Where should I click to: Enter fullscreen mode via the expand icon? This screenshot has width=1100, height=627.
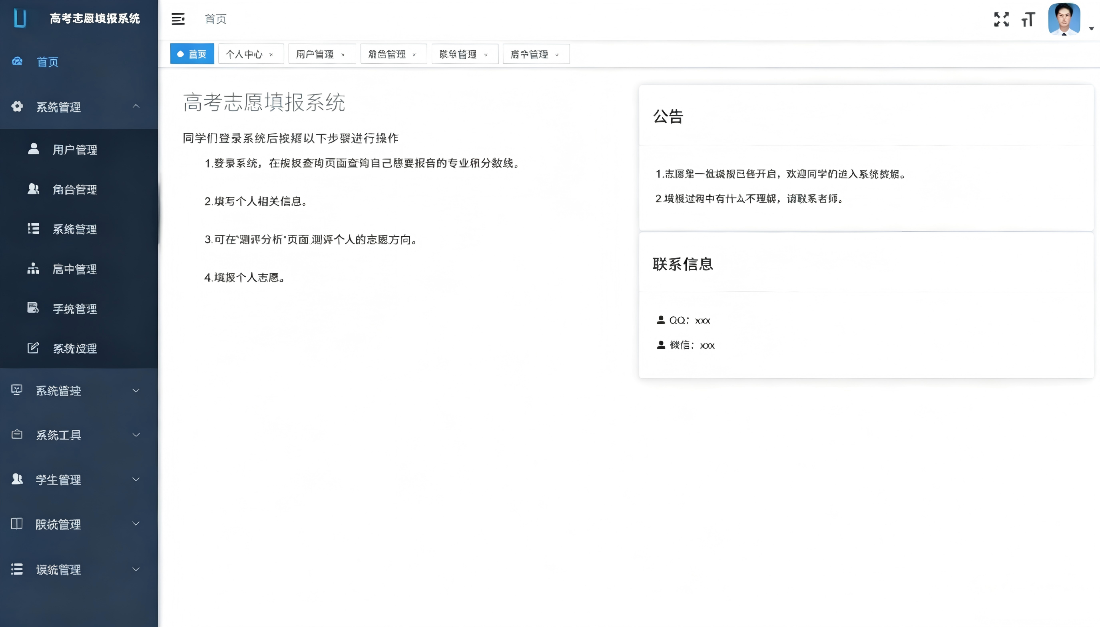[x=1001, y=19]
